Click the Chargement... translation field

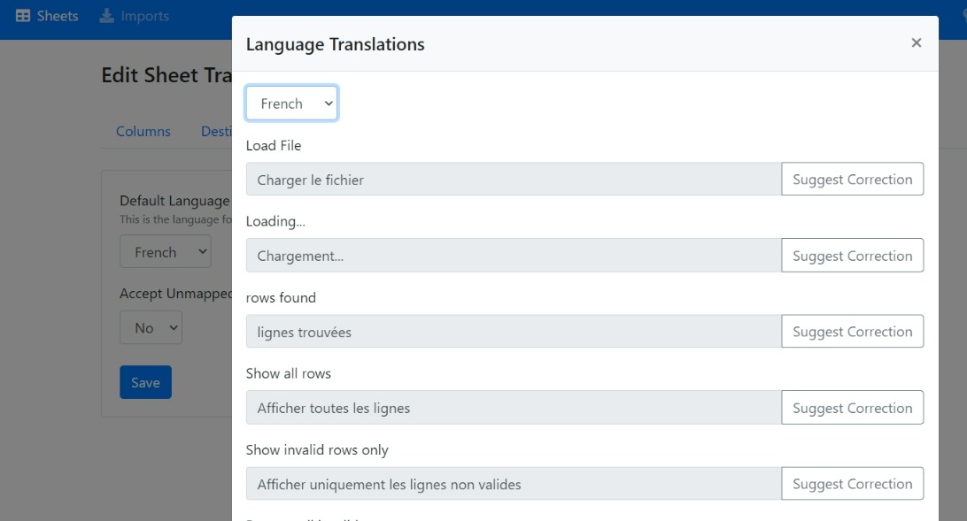[514, 256]
